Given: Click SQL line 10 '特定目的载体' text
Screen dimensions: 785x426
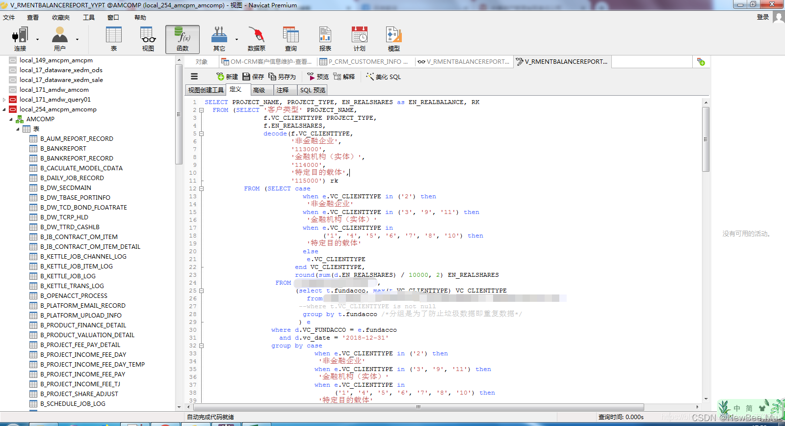Looking at the screenshot, I should coord(319,173).
